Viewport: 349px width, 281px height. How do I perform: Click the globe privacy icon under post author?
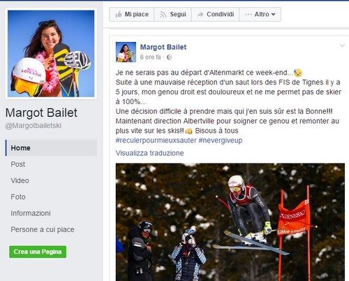169,57
